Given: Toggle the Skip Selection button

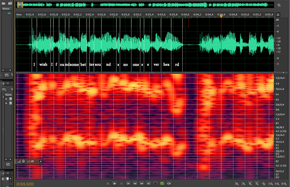Looking at the screenshot, I should (169, 184).
